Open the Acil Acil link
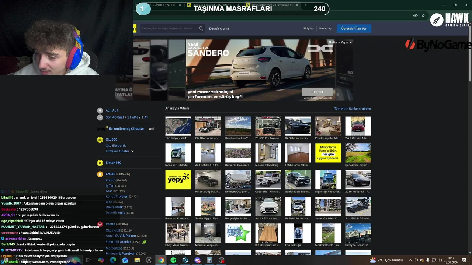 (x=112, y=110)
